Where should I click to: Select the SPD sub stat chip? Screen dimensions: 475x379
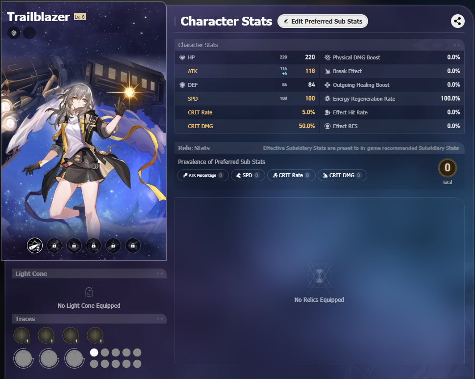point(248,175)
